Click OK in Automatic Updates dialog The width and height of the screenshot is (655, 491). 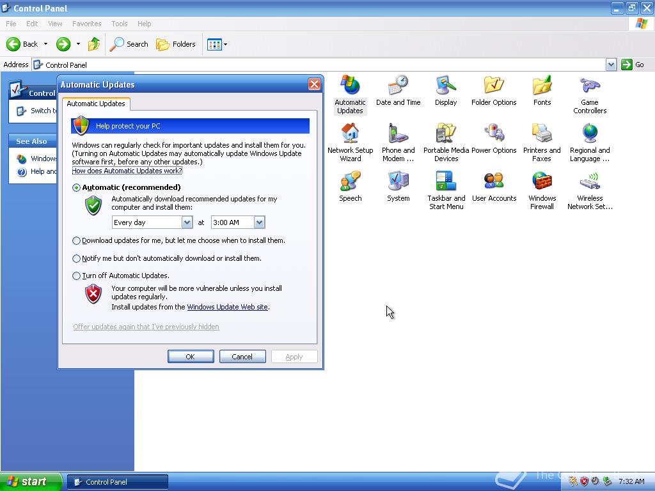tap(191, 357)
